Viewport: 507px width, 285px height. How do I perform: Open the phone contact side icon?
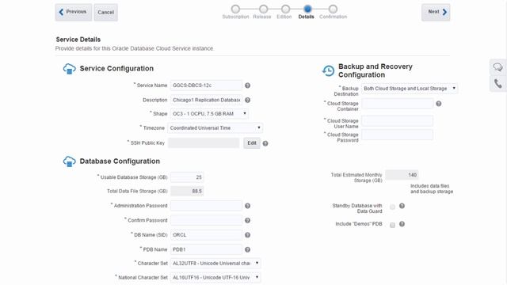(x=498, y=84)
